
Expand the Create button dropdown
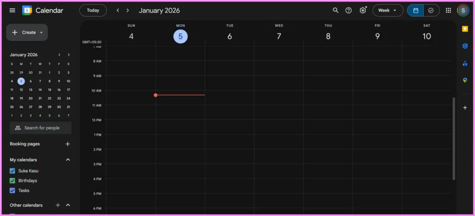[x=41, y=32]
